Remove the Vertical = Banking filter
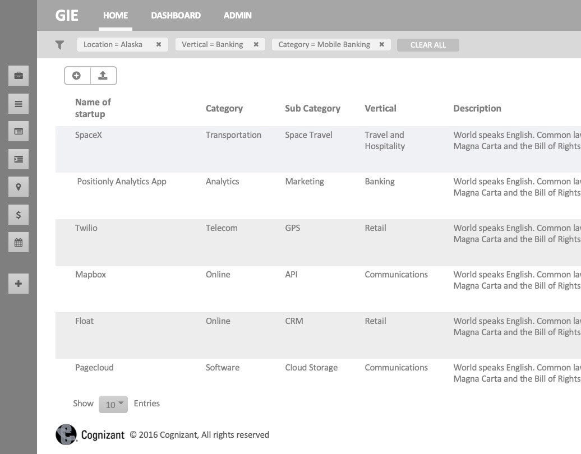 (x=256, y=45)
